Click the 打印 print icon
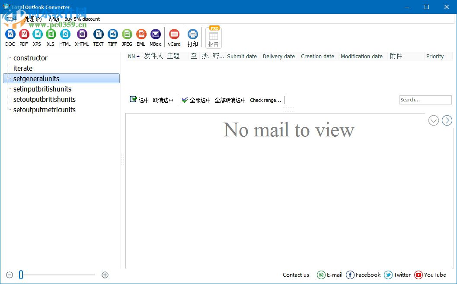 [192, 34]
